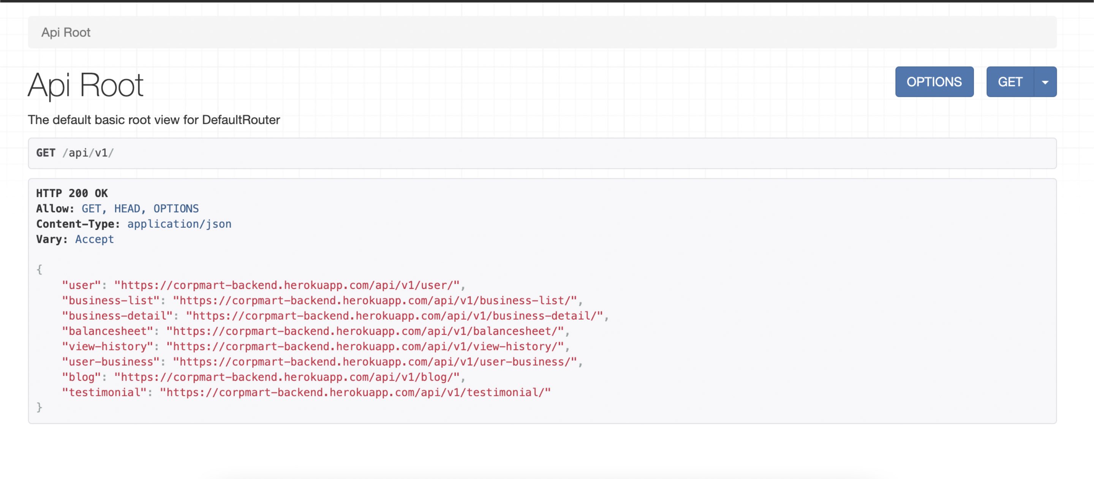This screenshot has height=479, width=1094.
Task: Expand the GET format dropdown caret
Action: (1045, 82)
